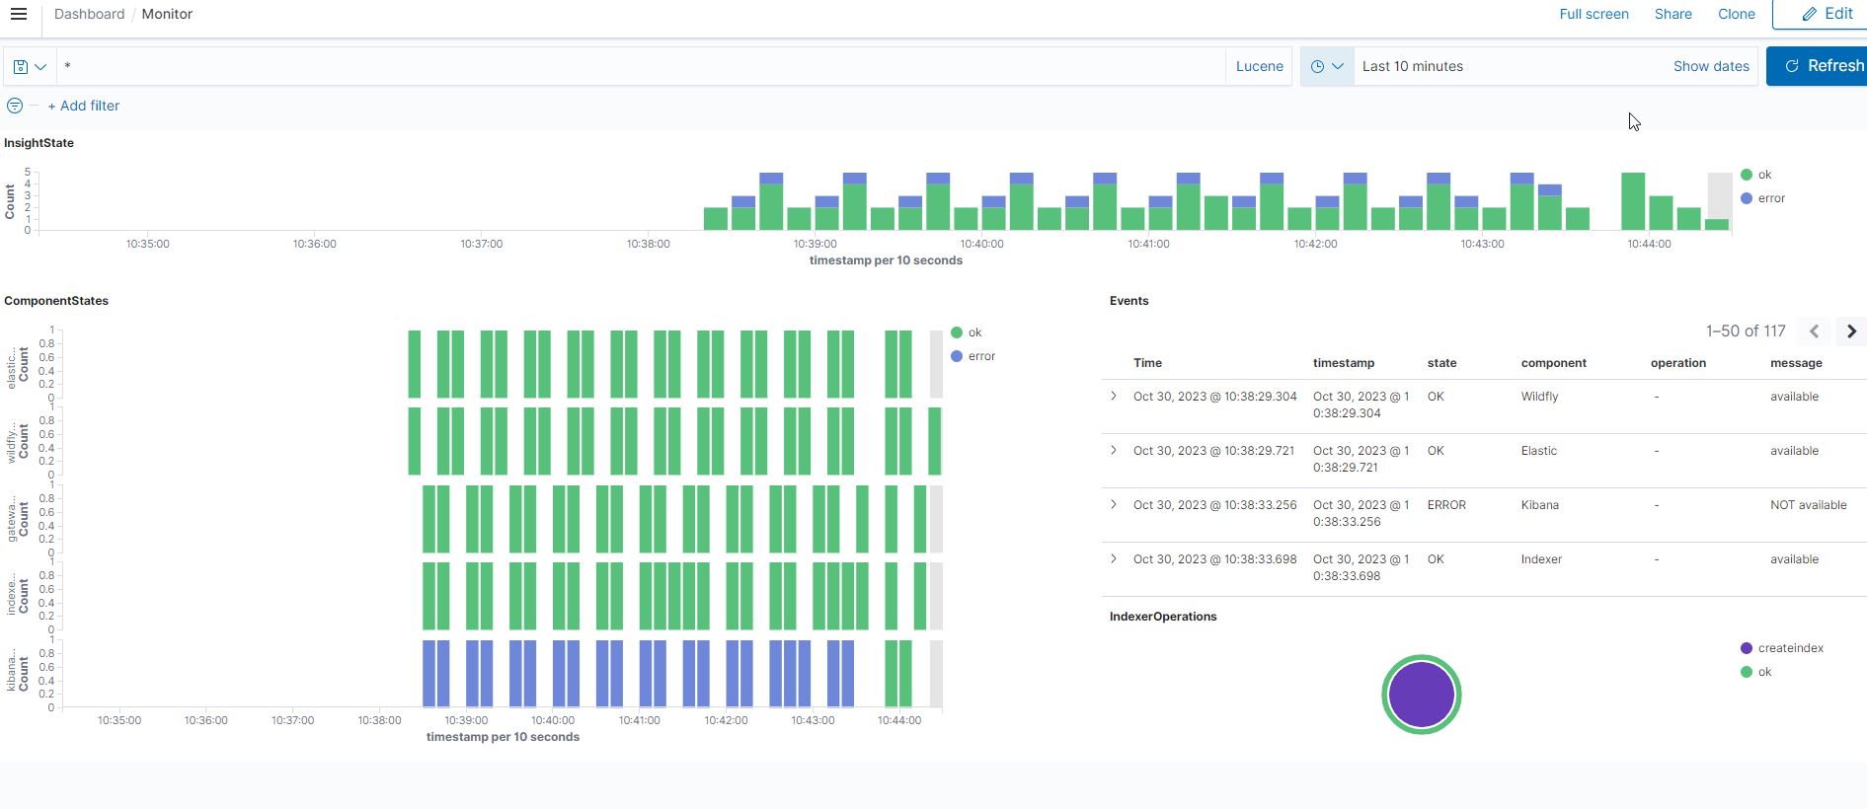1867x809 pixels.
Task: Expand the Indexer event row
Action: click(1114, 558)
